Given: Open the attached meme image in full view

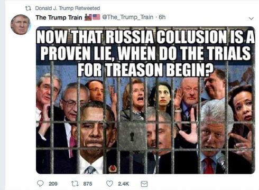Looking at the screenshot, I should 145,100.
